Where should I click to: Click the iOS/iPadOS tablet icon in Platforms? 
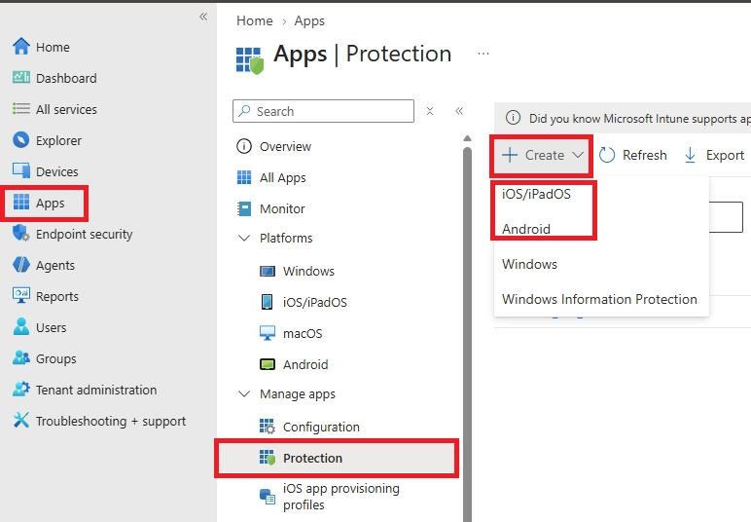(267, 302)
